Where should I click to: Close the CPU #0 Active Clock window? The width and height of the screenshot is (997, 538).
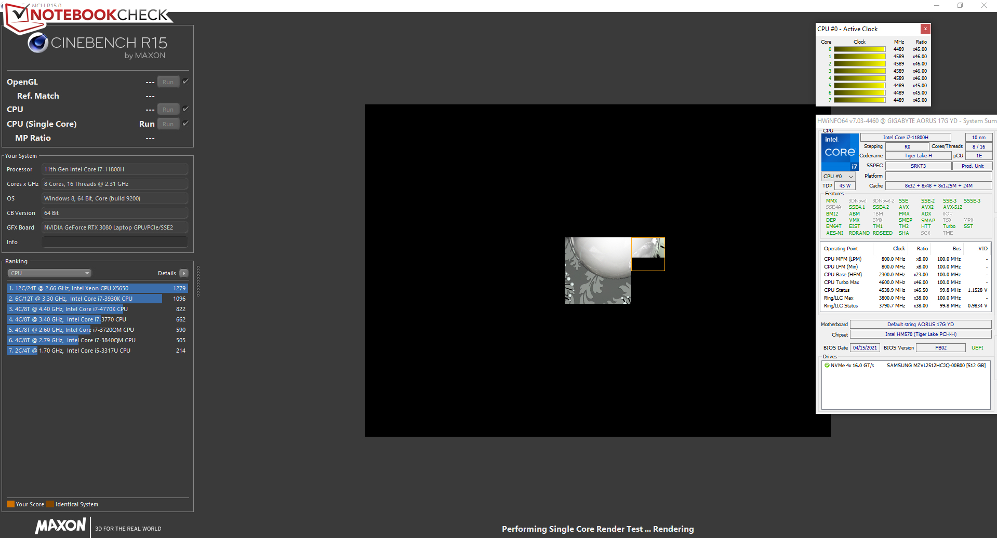point(925,29)
